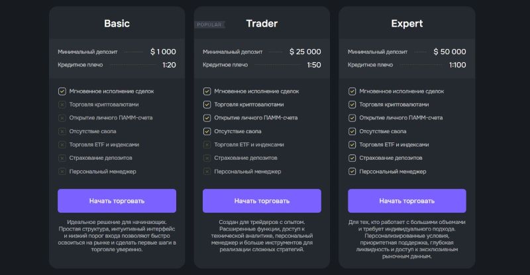Viewport: 530px width, 275px height.
Task: Click the POPULAR badge on Trader card
Action: click(x=209, y=25)
